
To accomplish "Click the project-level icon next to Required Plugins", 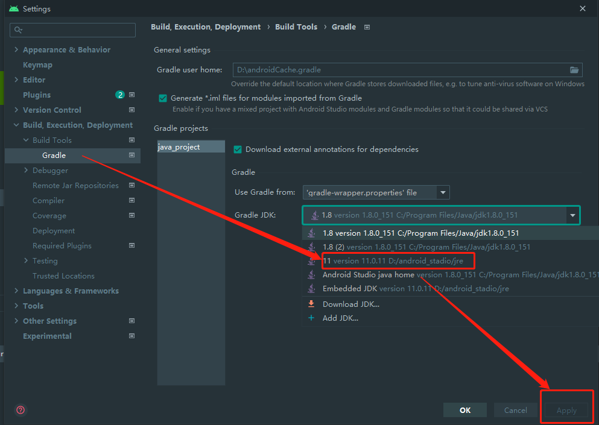I will coord(132,245).
